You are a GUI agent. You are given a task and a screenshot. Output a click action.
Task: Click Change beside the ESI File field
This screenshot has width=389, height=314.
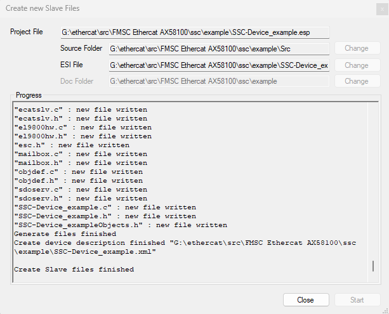tap(357, 65)
